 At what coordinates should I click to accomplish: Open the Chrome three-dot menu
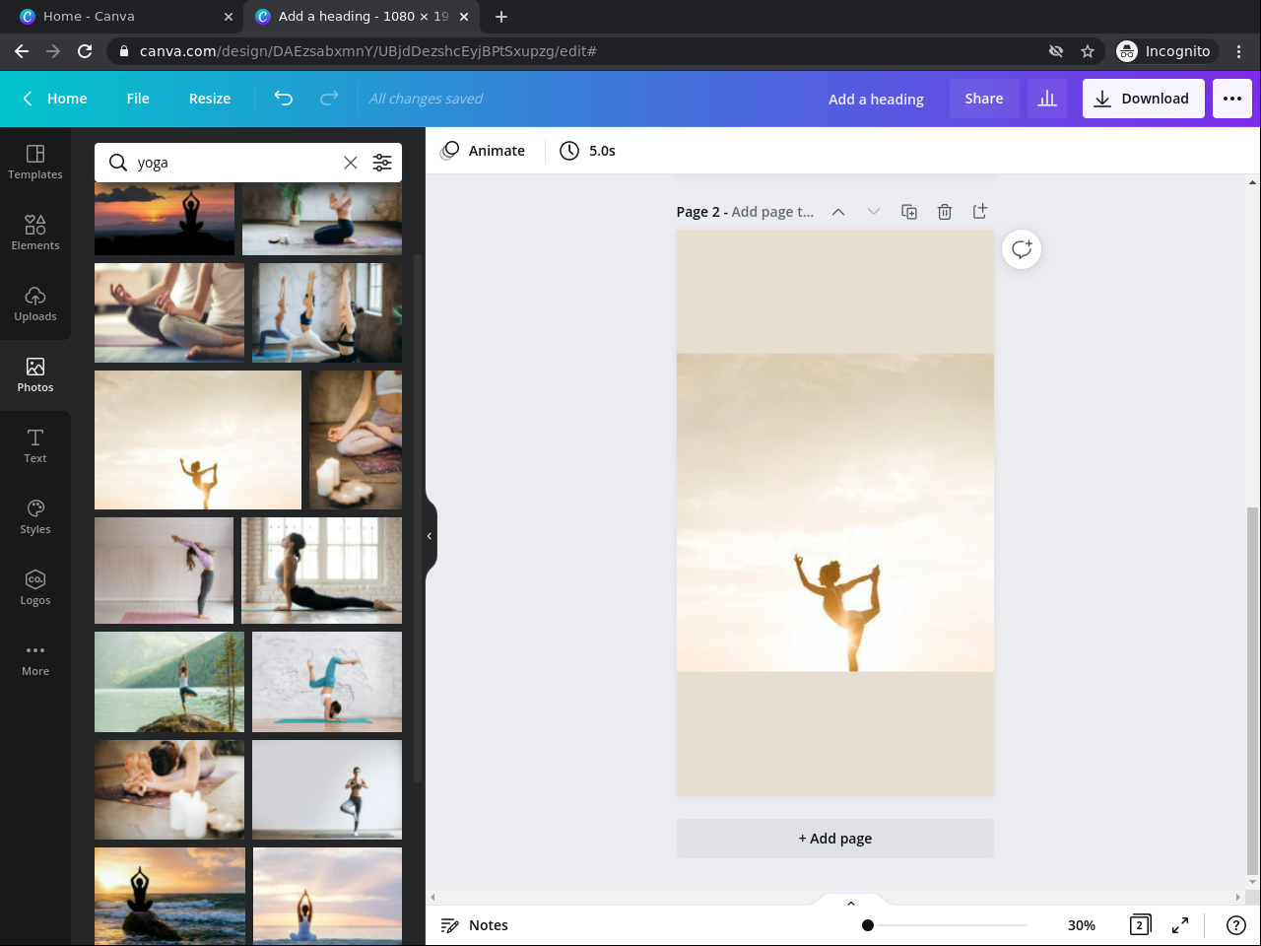(1239, 51)
